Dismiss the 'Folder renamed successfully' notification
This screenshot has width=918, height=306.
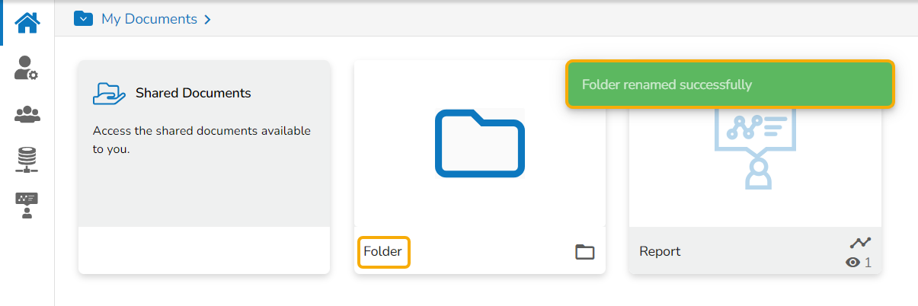point(729,84)
